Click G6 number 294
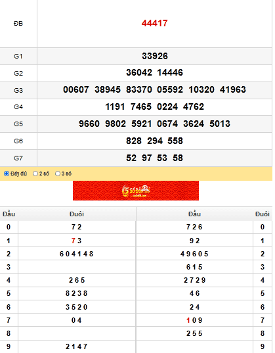The image size is (275, 353). click(155, 141)
